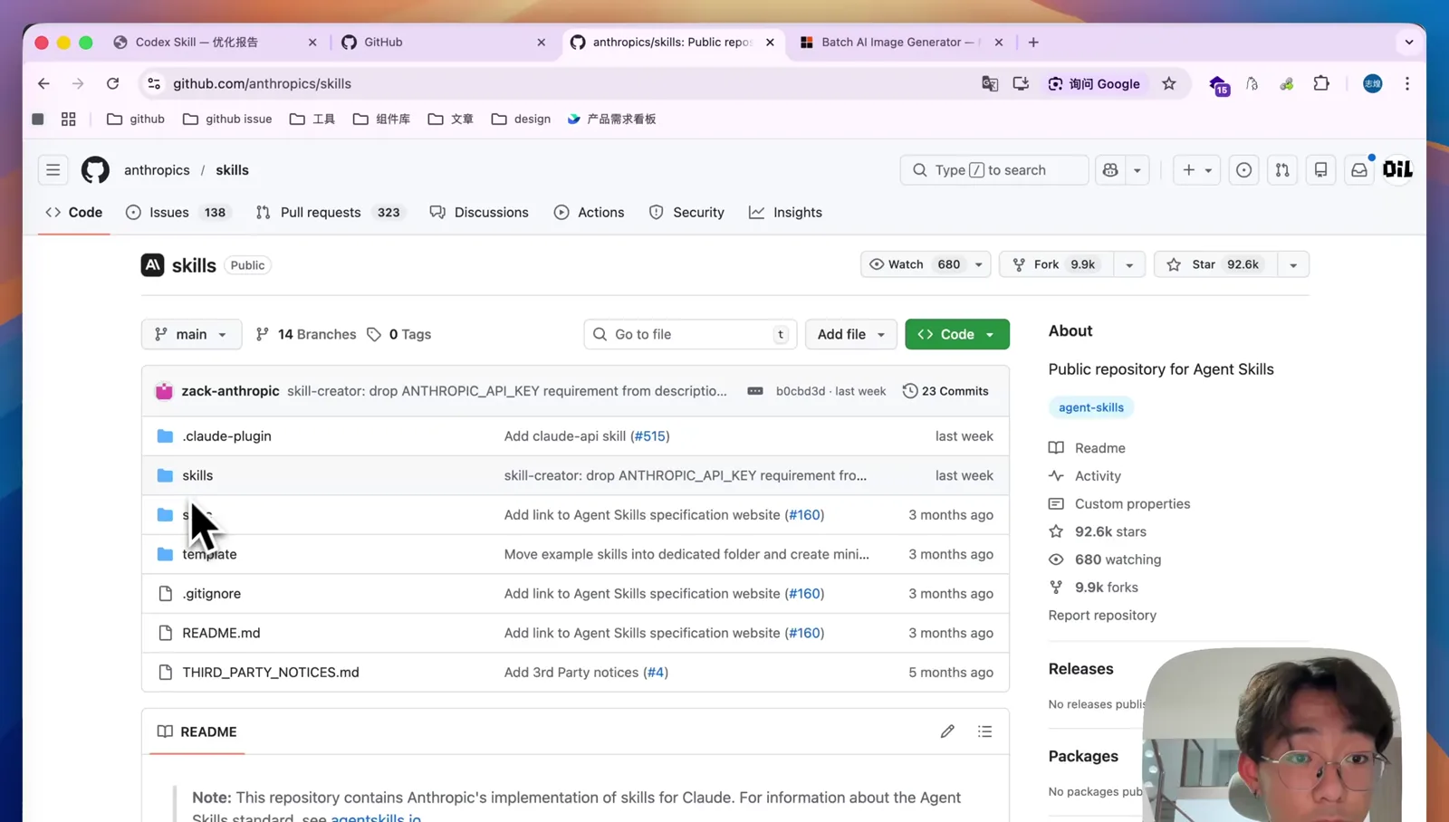Switch to the Issues tab
This screenshot has width=1449, height=822.
coord(178,213)
